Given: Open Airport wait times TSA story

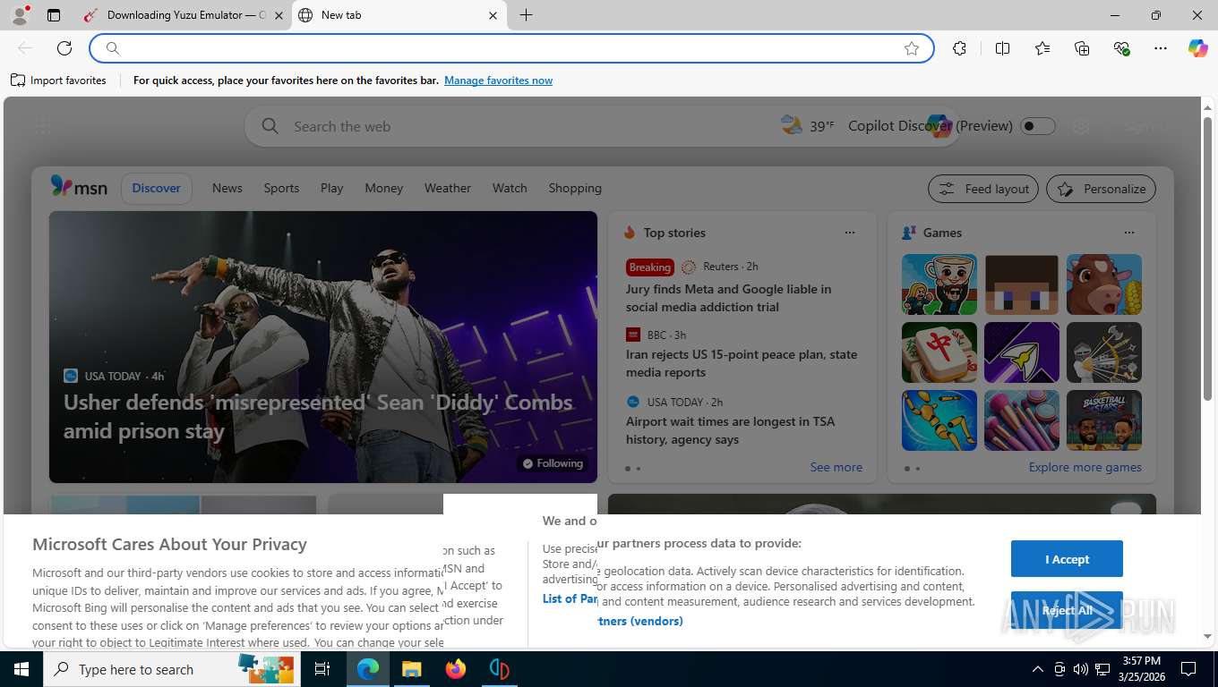Looking at the screenshot, I should (x=730, y=430).
